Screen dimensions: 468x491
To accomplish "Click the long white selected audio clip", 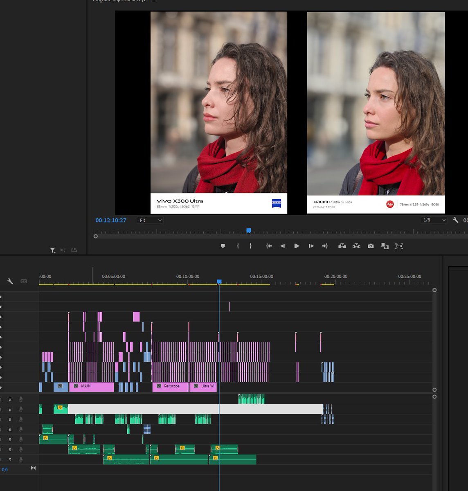I will [196, 409].
